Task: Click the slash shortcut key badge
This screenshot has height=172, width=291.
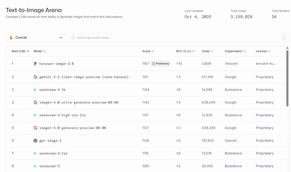Action: coord(284,38)
